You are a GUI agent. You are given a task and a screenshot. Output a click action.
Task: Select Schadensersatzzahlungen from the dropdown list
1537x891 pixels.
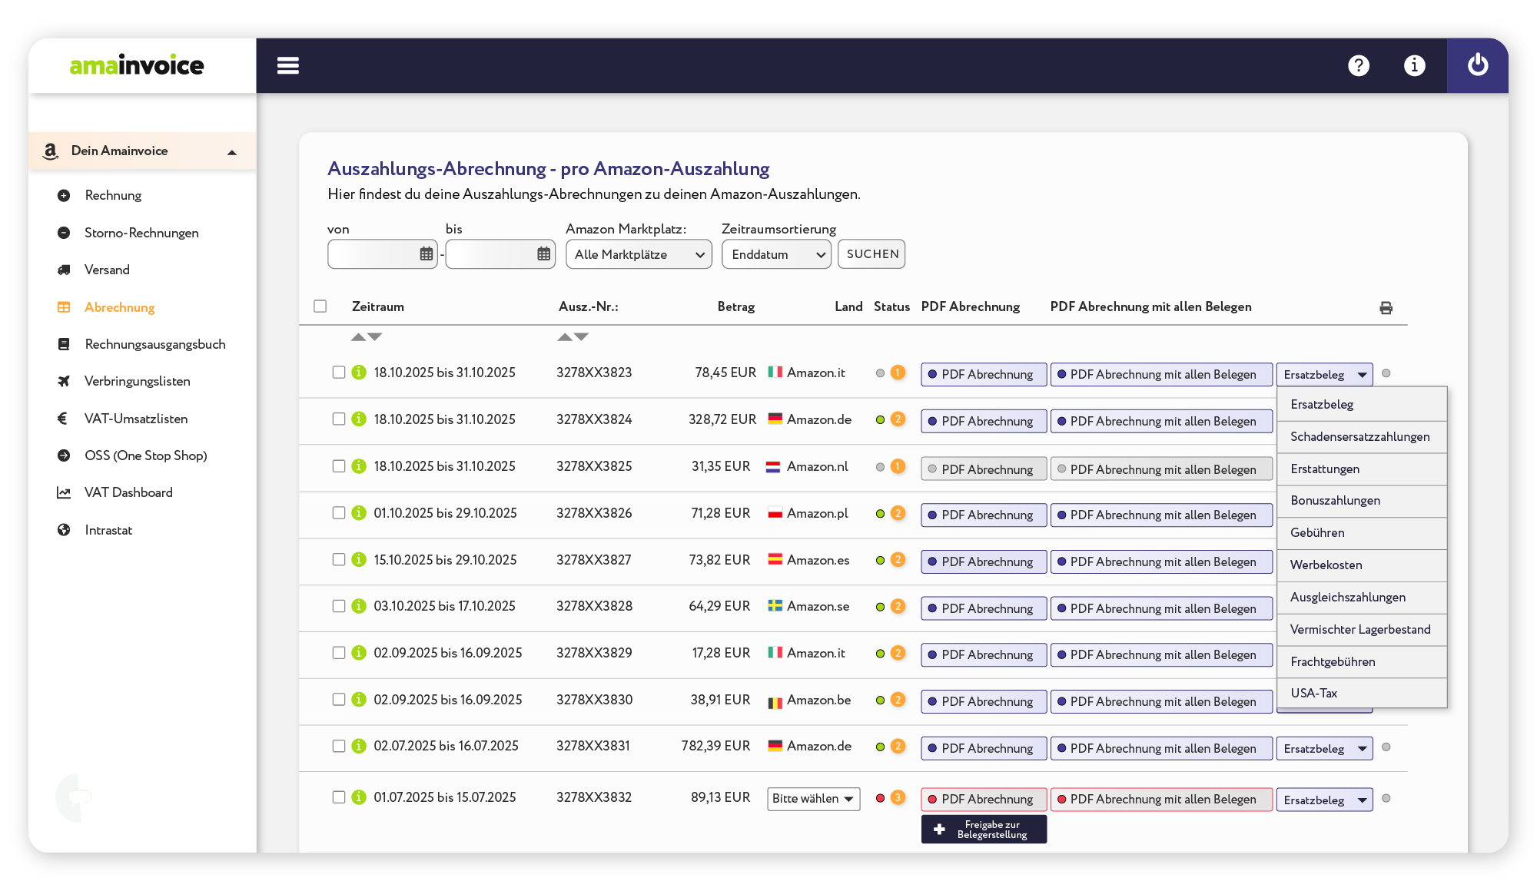coord(1362,437)
